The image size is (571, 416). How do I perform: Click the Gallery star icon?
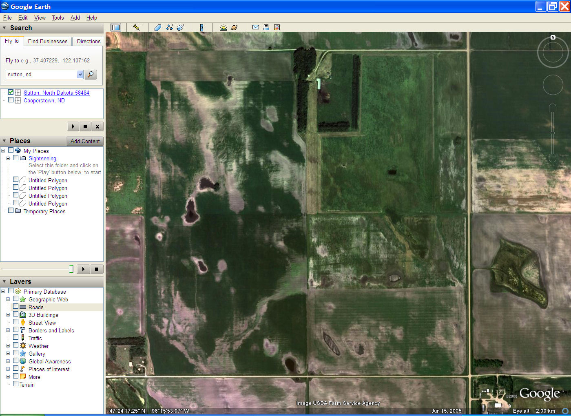[x=23, y=354]
